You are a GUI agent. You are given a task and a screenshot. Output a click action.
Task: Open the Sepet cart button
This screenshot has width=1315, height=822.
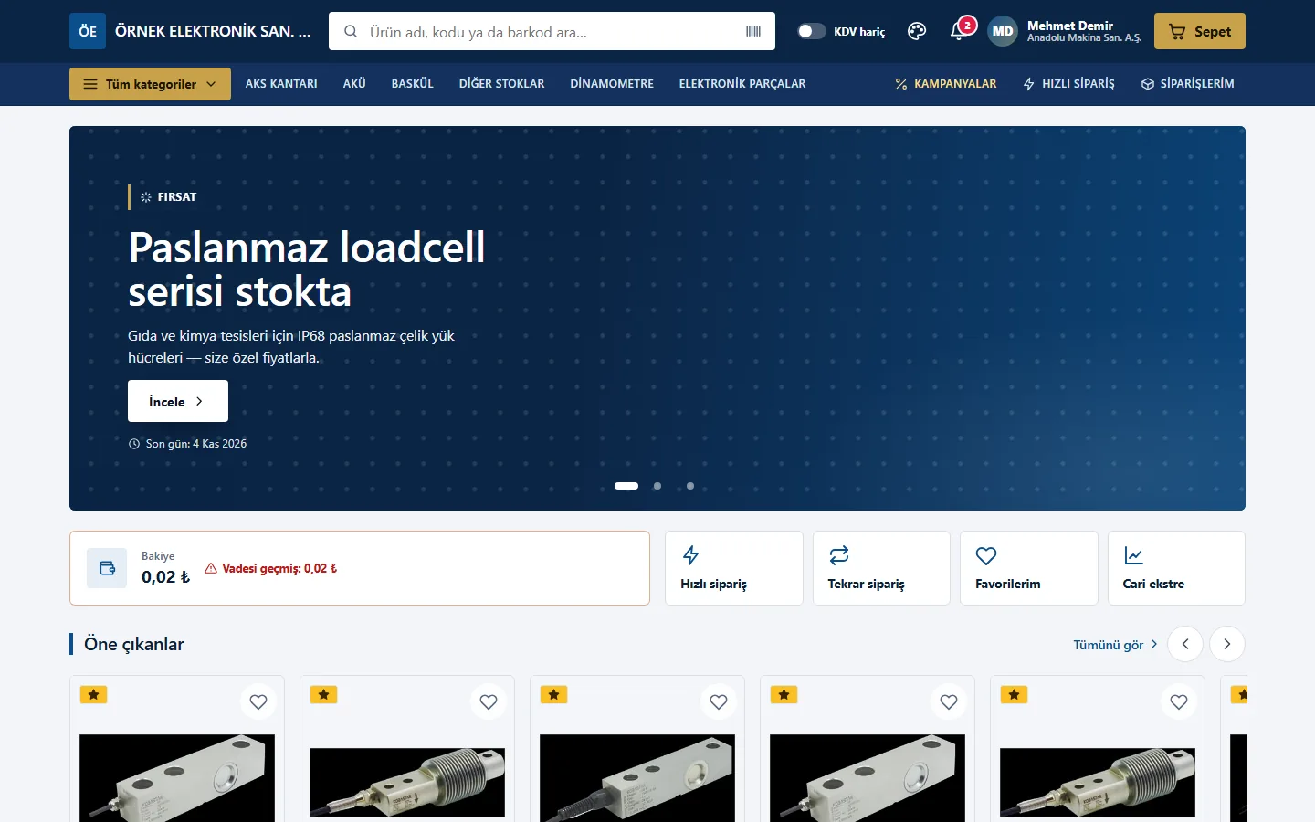[x=1200, y=31]
